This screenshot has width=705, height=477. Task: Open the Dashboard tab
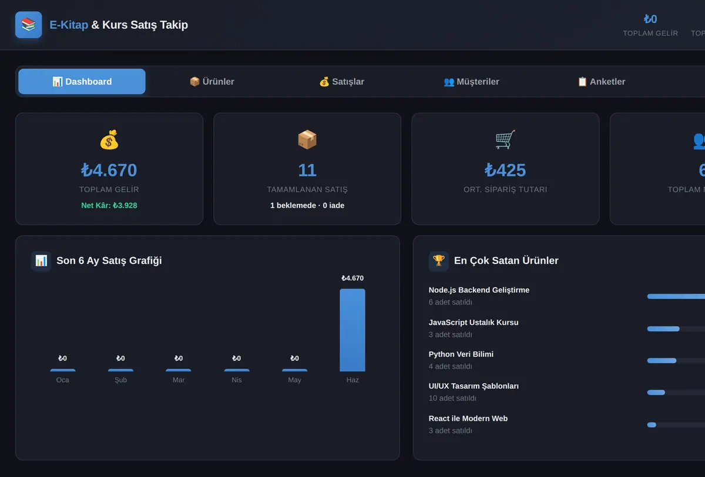[x=82, y=82]
